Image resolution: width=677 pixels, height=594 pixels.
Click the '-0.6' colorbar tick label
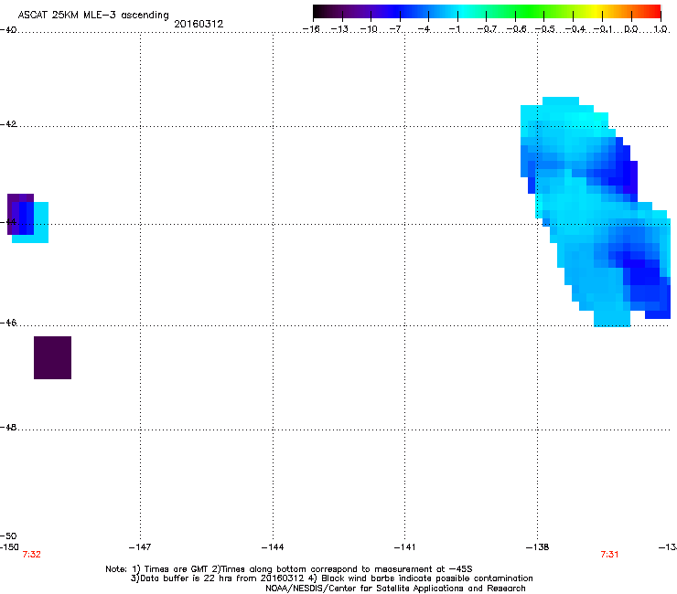click(515, 29)
